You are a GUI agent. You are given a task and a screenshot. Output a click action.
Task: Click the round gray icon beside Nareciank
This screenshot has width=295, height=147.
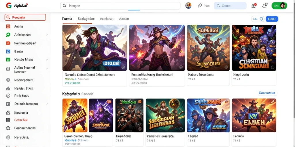[x=8, y=138]
